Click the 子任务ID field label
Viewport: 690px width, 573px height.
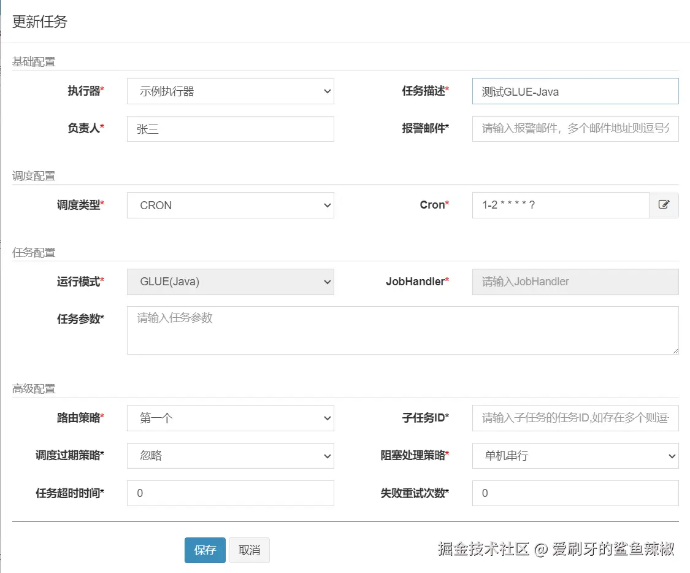coord(426,418)
